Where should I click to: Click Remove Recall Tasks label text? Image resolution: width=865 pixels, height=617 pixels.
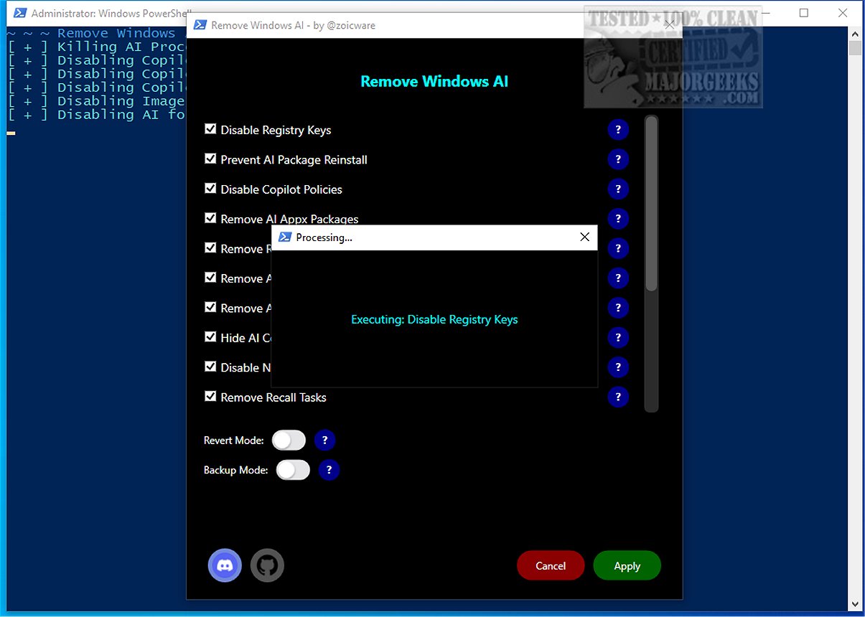click(x=273, y=397)
